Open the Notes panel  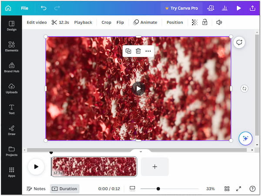point(36,189)
